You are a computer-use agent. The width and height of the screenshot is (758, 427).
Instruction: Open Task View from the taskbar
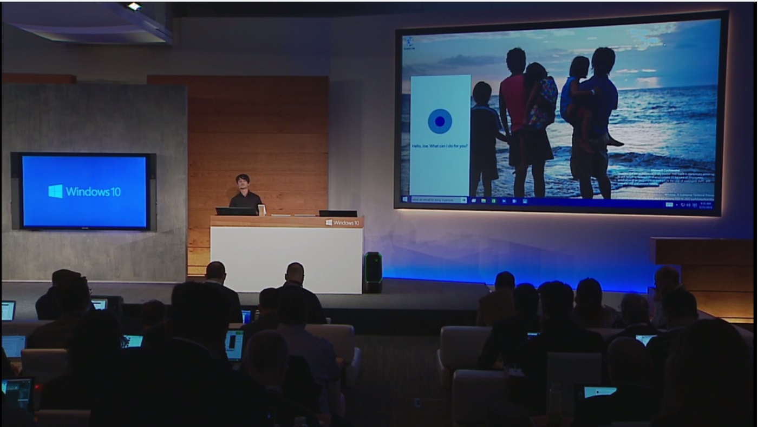point(474,201)
